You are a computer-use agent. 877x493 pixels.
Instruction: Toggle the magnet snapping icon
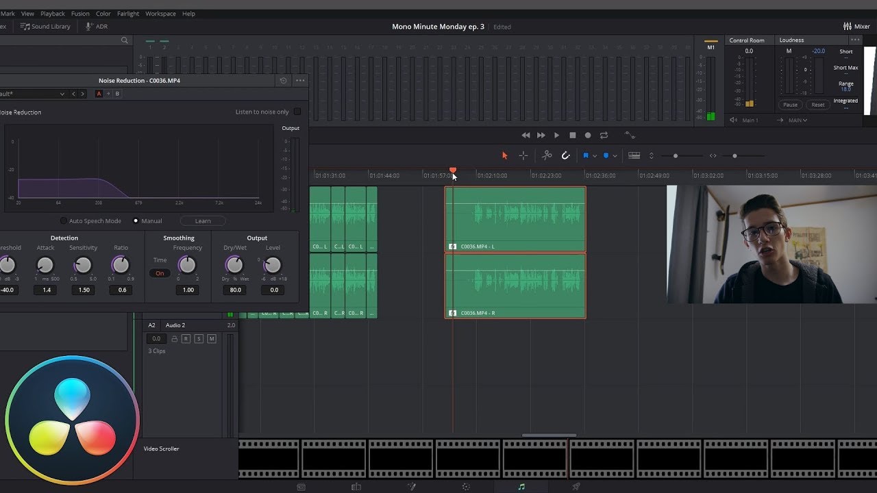(566, 155)
